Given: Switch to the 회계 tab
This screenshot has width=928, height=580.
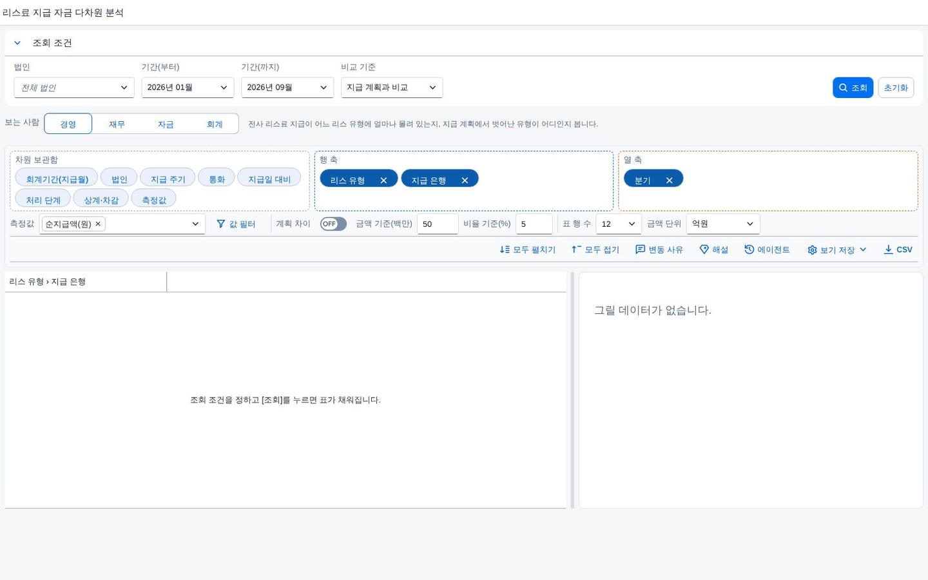Looking at the screenshot, I should (215, 124).
